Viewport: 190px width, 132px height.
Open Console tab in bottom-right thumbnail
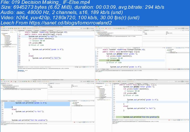coord(115,120)
